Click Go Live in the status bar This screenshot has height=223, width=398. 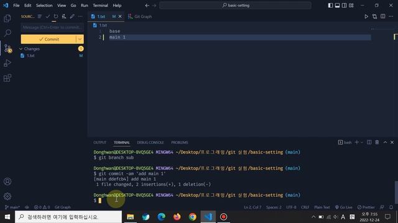343,207
